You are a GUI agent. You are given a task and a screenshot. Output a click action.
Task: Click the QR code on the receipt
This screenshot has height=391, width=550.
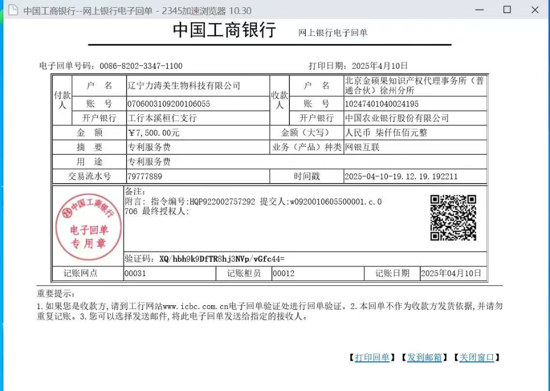(x=453, y=218)
